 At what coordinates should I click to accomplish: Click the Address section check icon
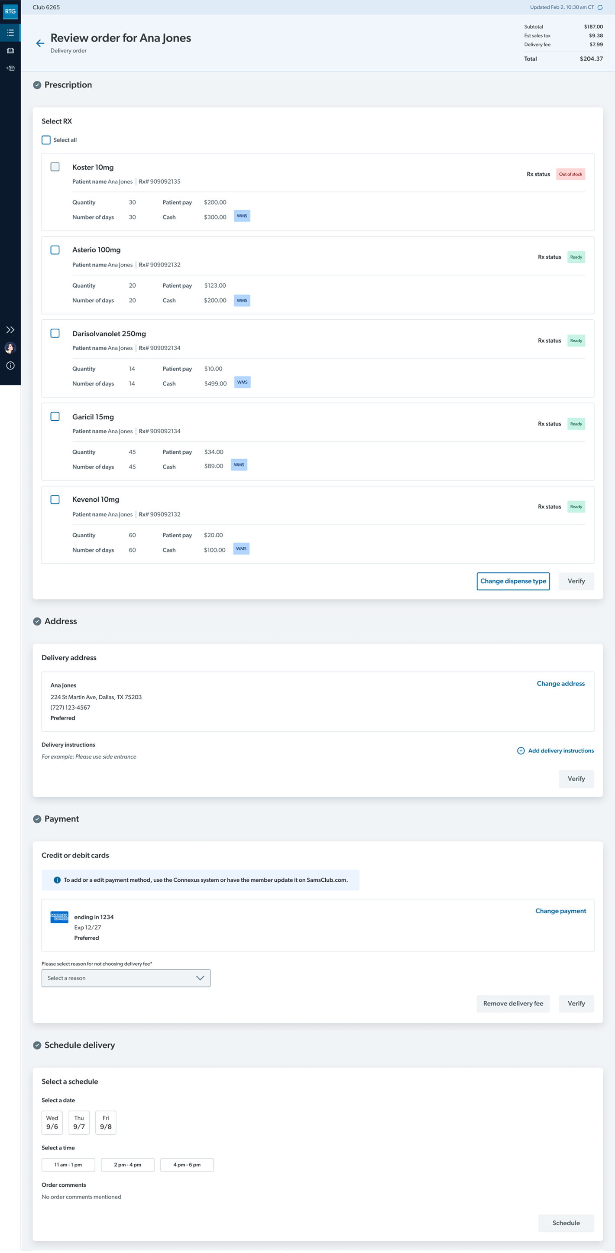(x=37, y=622)
